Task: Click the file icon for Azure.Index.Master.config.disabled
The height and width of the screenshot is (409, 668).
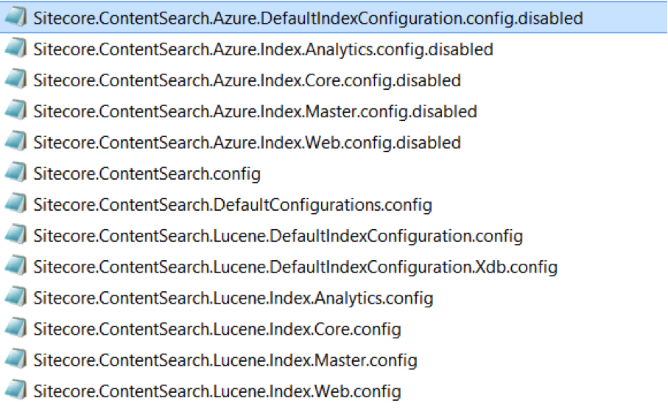Action: [15, 111]
